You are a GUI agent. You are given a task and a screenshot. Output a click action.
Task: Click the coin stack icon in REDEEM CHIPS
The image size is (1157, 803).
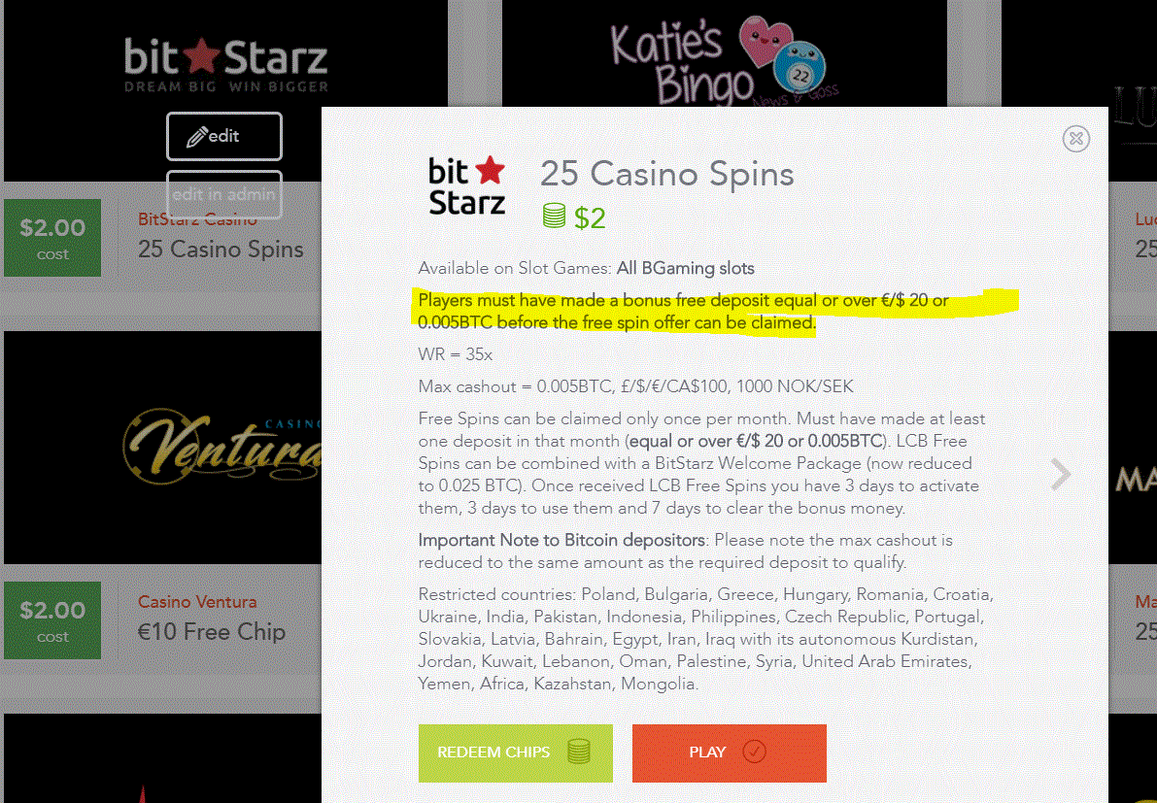pyautogui.click(x=579, y=753)
